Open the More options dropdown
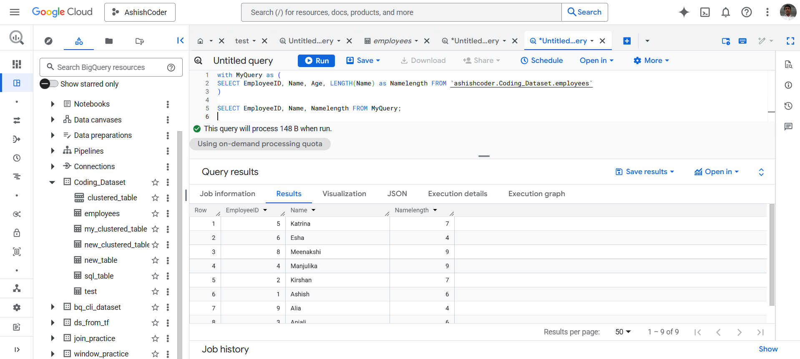 pos(651,60)
